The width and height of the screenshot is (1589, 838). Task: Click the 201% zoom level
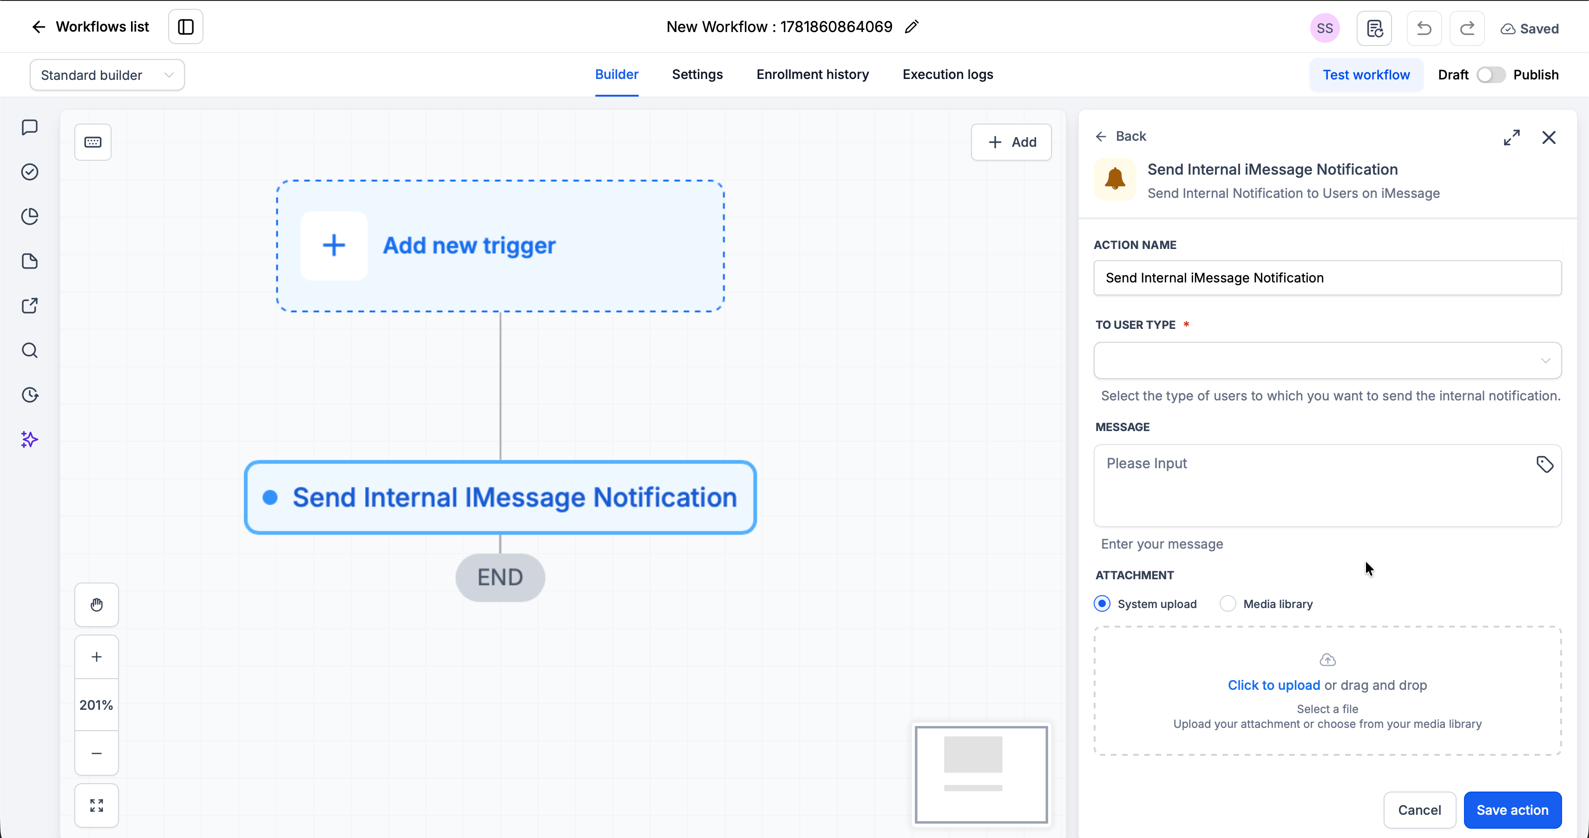click(x=96, y=705)
